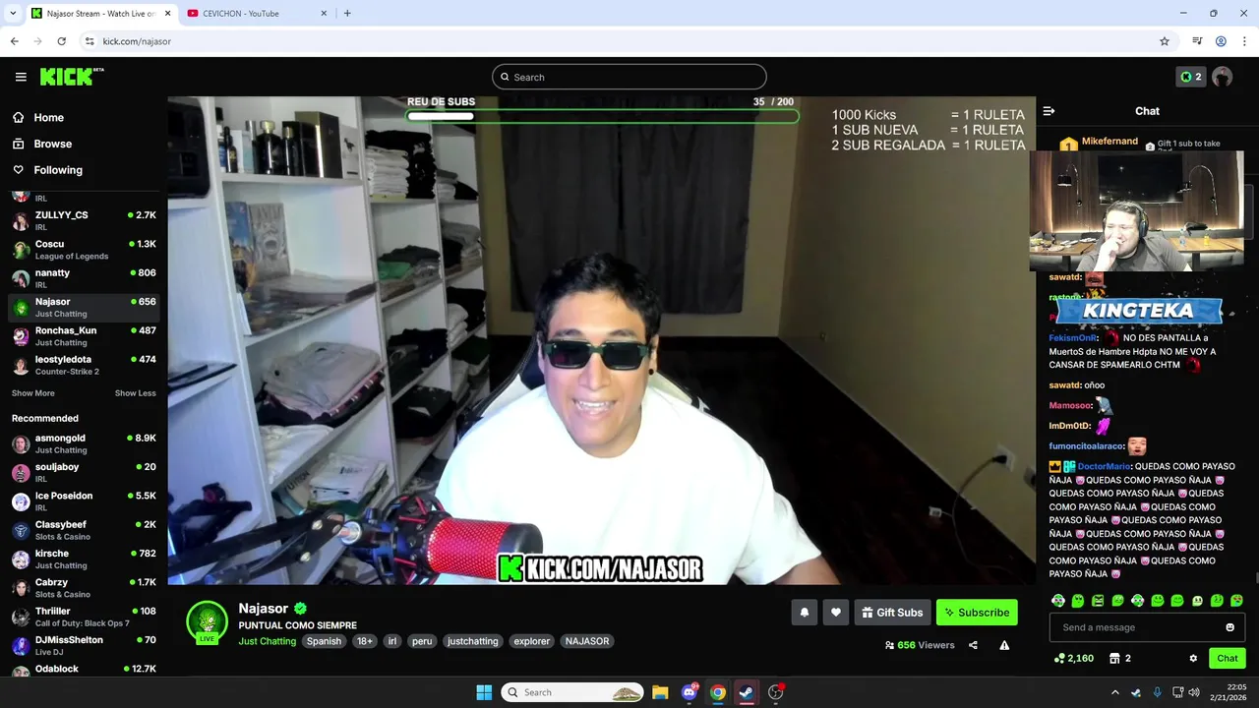Open nanatty channel in sidebar

(x=84, y=278)
